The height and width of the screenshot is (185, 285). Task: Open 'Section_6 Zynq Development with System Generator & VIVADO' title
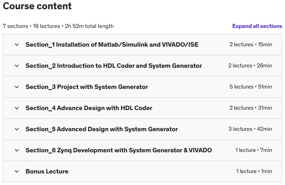119,150
